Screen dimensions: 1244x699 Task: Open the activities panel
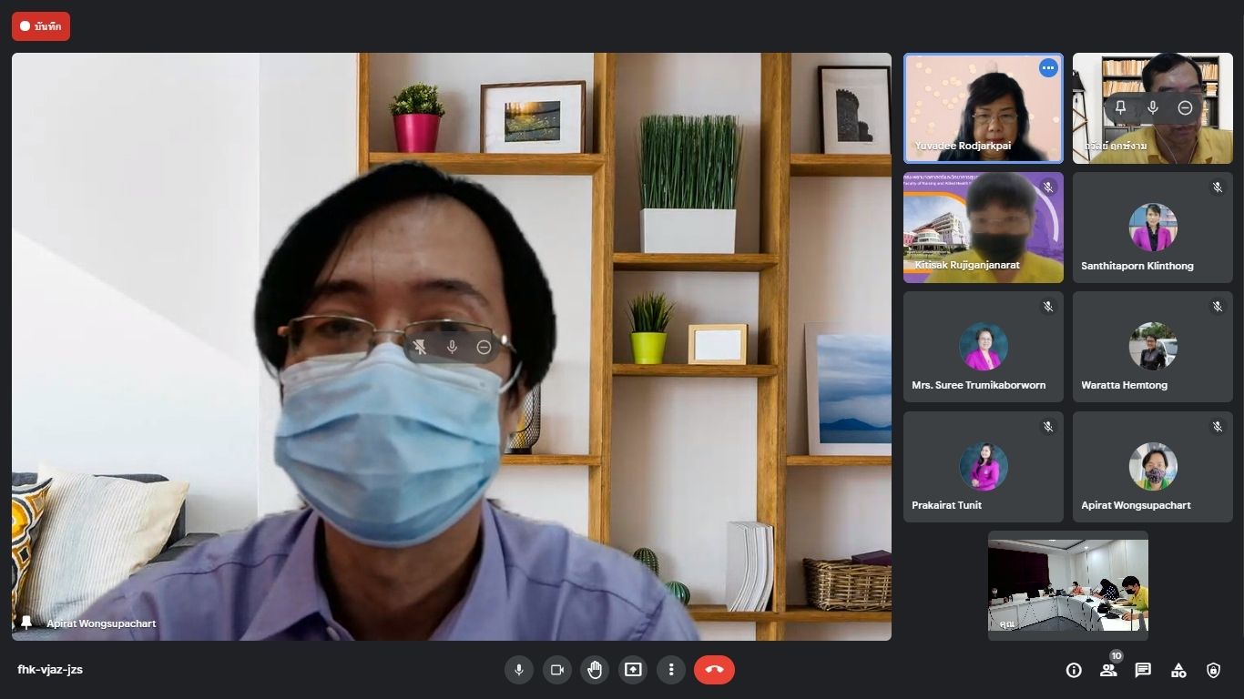[1178, 671]
